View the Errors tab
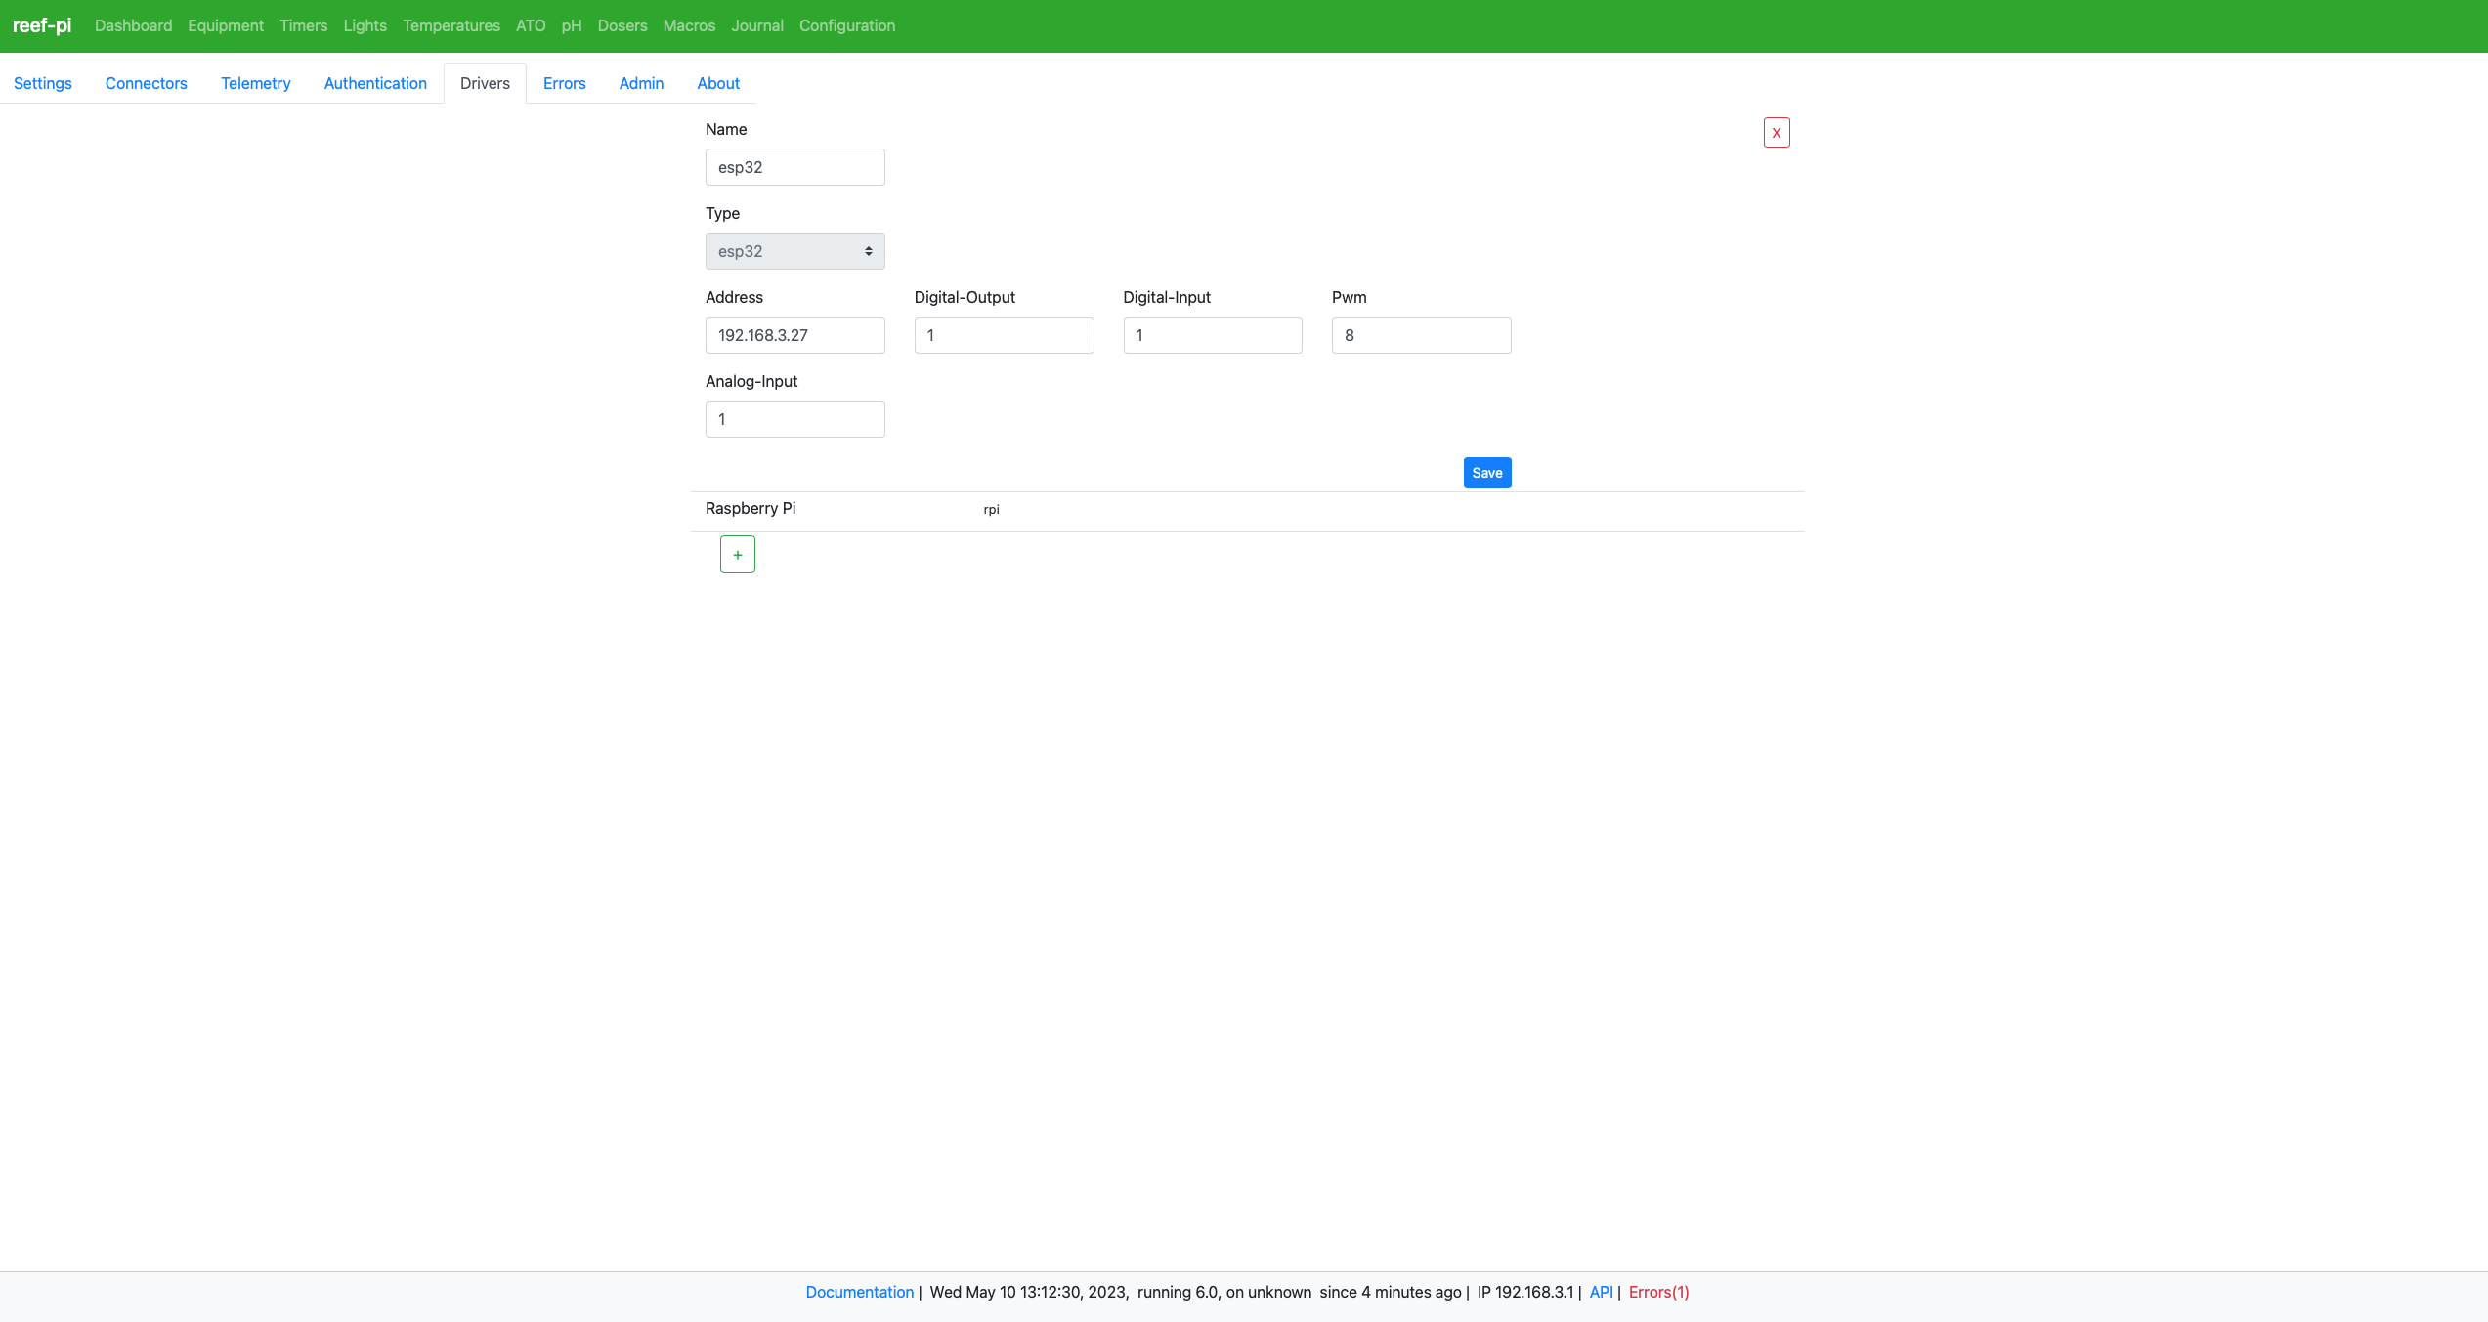The height and width of the screenshot is (1322, 2488). 565,83
